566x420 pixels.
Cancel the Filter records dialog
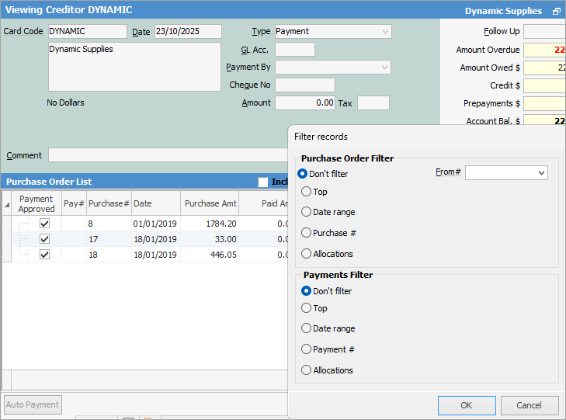pyautogui.click(x=530, y=405)
